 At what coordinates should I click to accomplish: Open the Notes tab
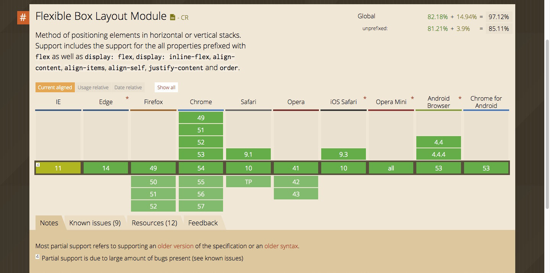pos(49,223)
